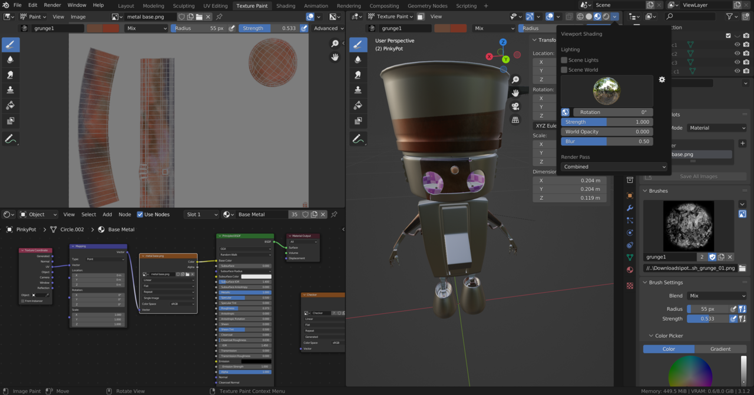Switch to the Shading workspace tab
The height and width of the screenshot is (395, 754).
pyautogui.click(x=286, y=6)
